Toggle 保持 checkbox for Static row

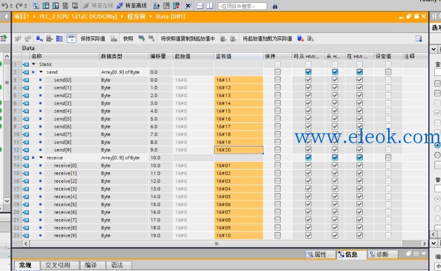pos(278,64)
